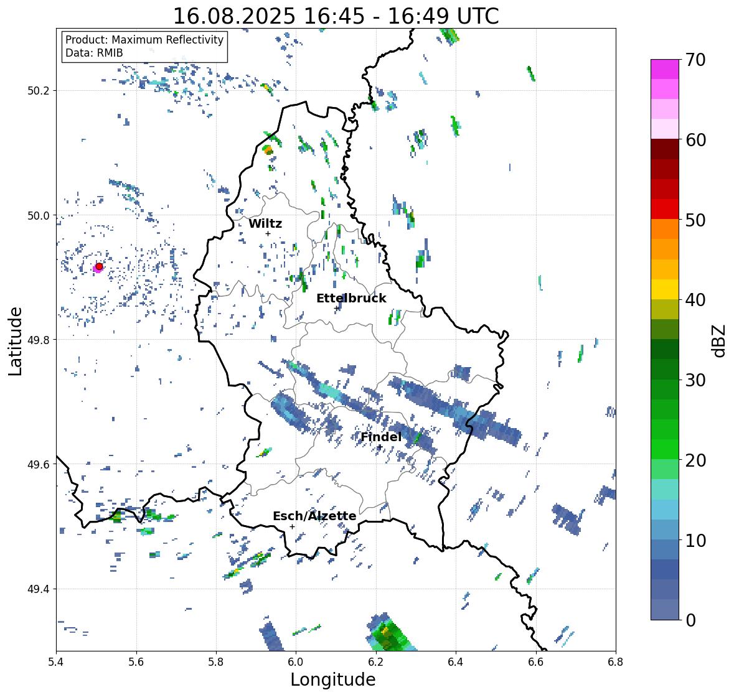Click the magenta 65-70 dBZ colorbar segment
The width and height of the screenshot is (734, 695).
tap(665, 79)
